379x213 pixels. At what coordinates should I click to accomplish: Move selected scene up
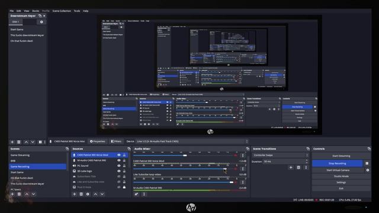click(27, 194)
